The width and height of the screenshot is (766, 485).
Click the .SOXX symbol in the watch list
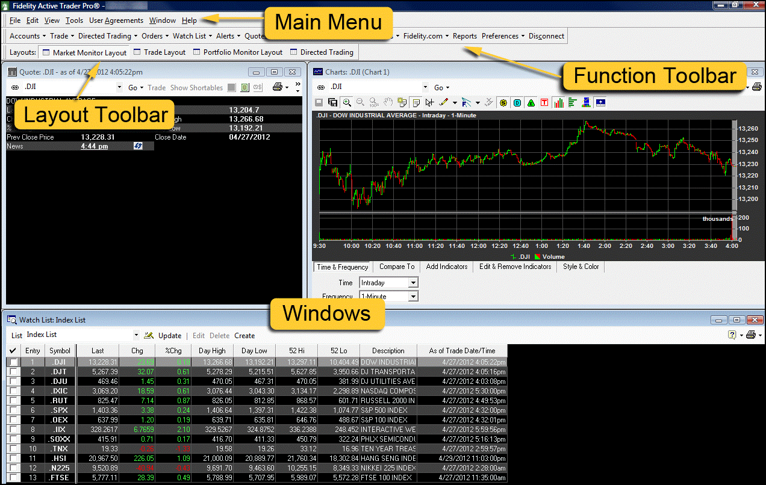point(60,439)
